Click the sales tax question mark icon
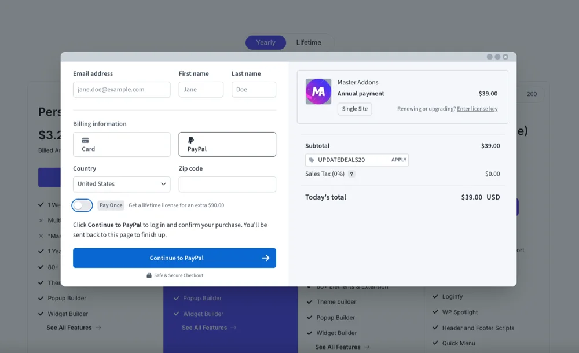 click(x=351, y=174)
